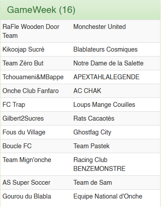Select Rats Cacaotés team

94,118
